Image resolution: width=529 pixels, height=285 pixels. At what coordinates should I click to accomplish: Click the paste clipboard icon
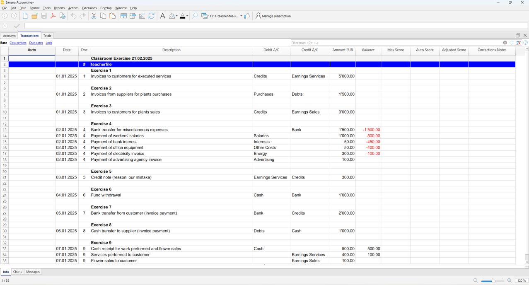click(112, 16)
